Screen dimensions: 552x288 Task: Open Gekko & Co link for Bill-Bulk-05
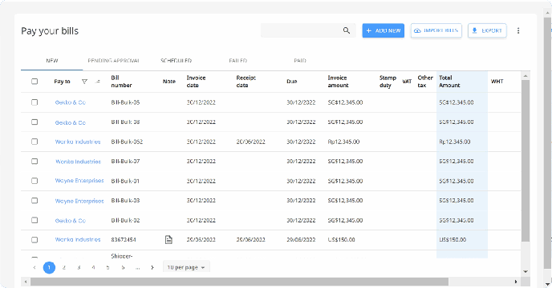pos(71,102)
